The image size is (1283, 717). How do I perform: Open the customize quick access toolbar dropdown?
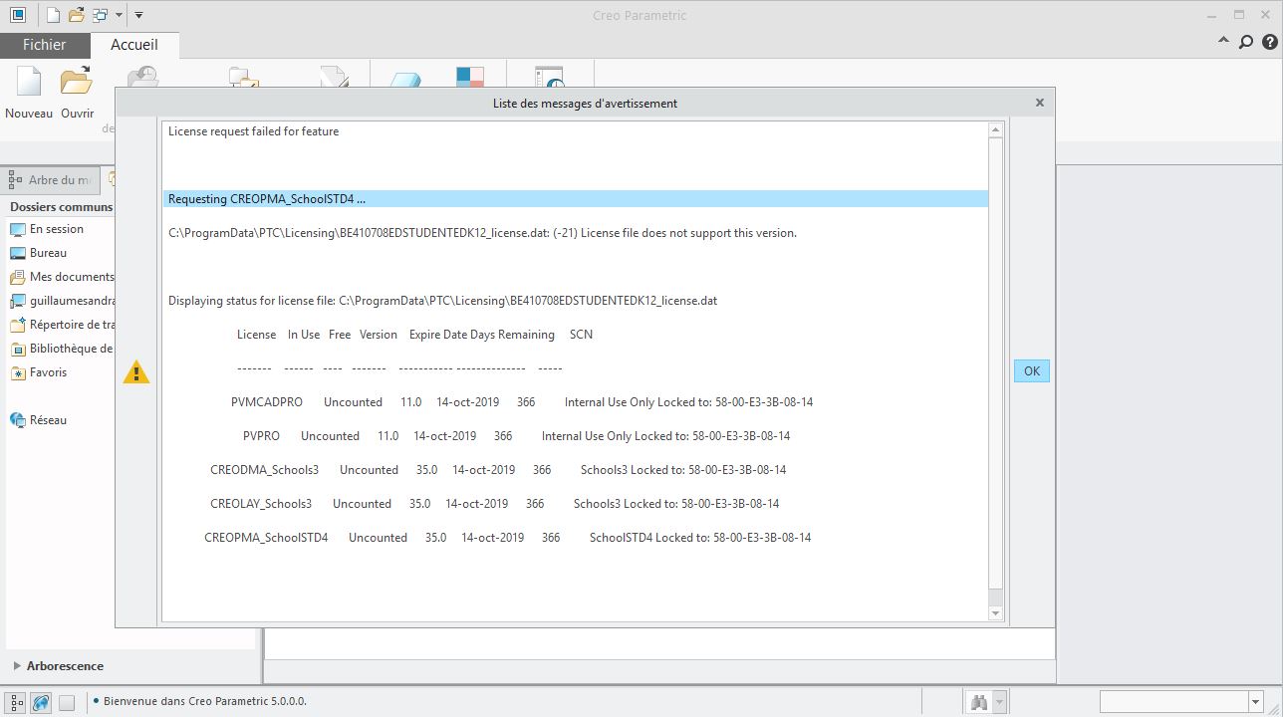(x=138, y=15)
